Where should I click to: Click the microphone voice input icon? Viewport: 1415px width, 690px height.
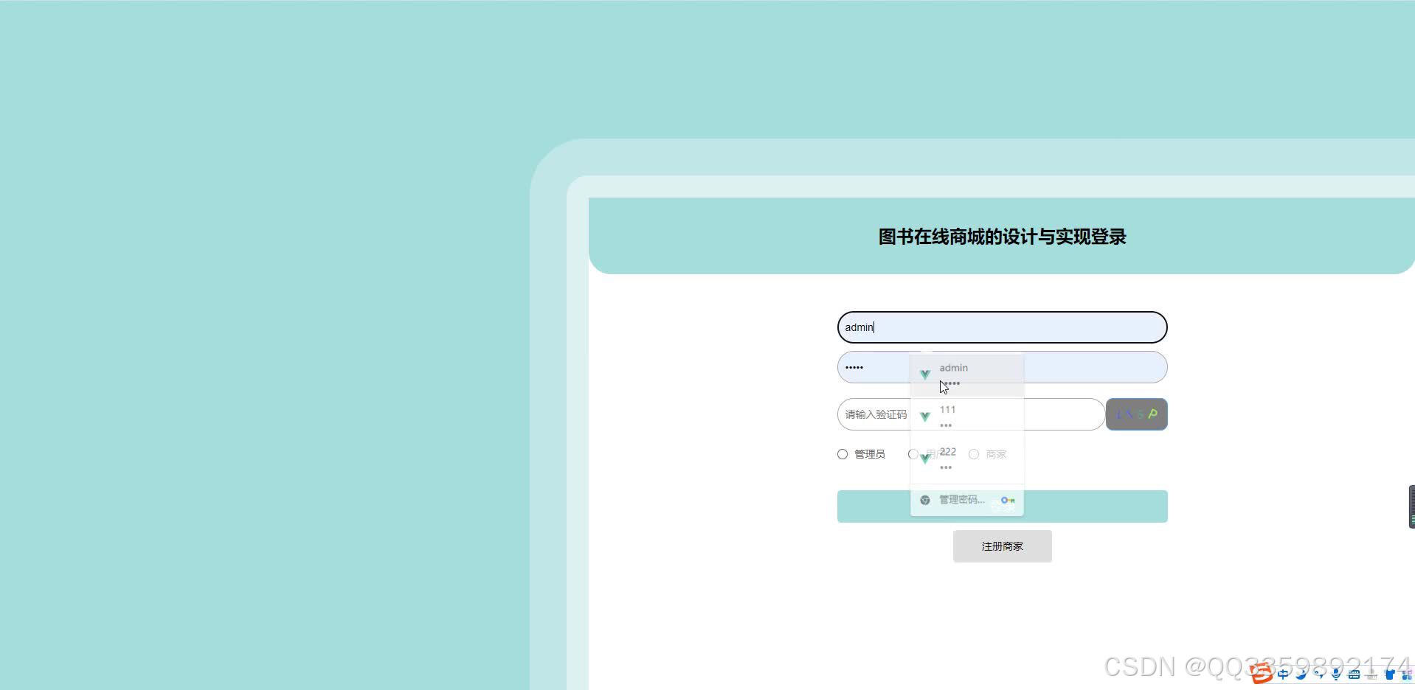1336,674
